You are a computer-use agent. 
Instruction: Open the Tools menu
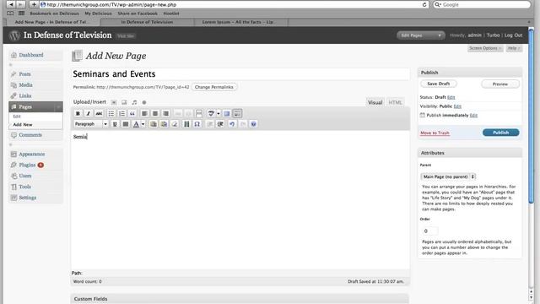24,187
